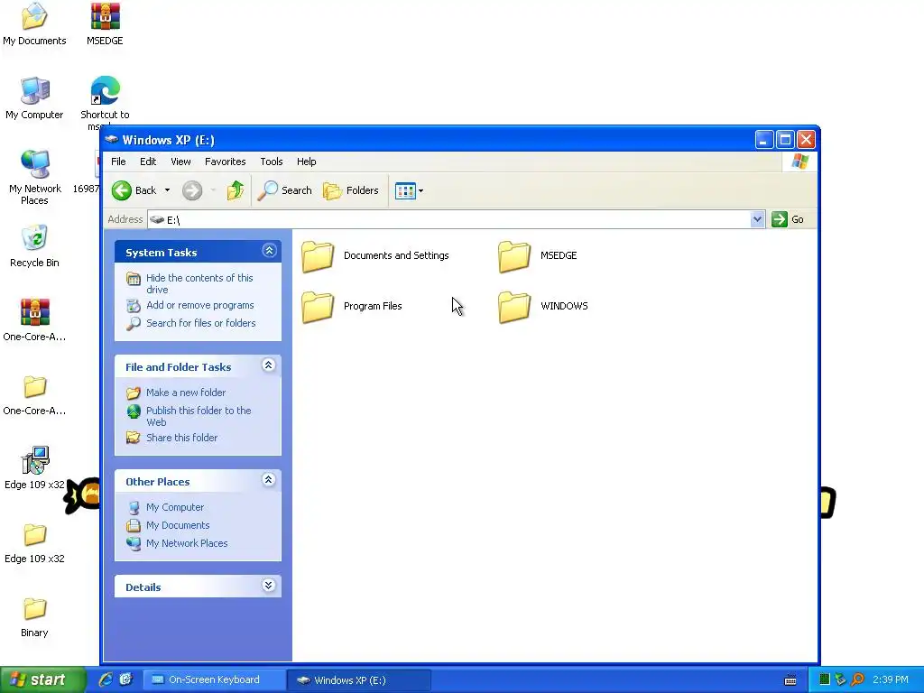The height and width of the screenshot is (693, 924).
Task: Collapse the File and Folder Tasks panel
Action: pyautogui.click(x=269, y=365)
